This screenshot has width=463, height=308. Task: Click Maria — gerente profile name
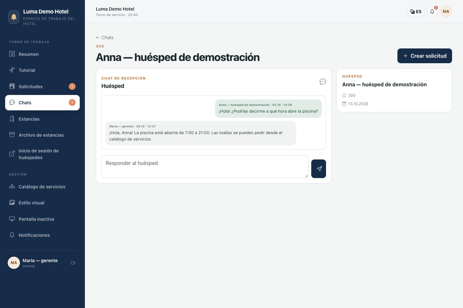40,261
